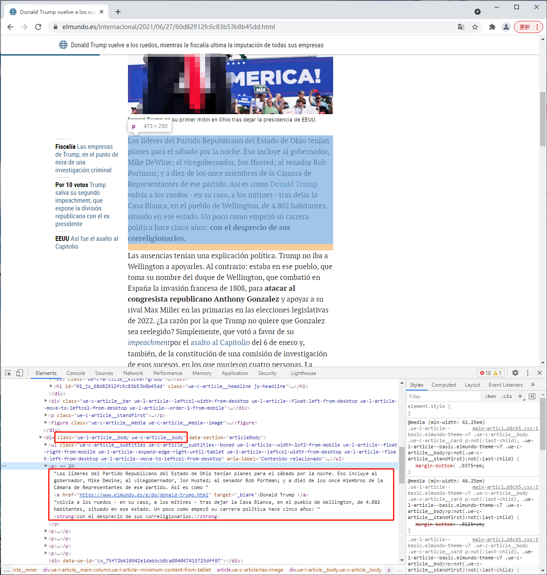Open the Network tab
The width and height of the screenshot is (547, 575).
coord(133,373)
